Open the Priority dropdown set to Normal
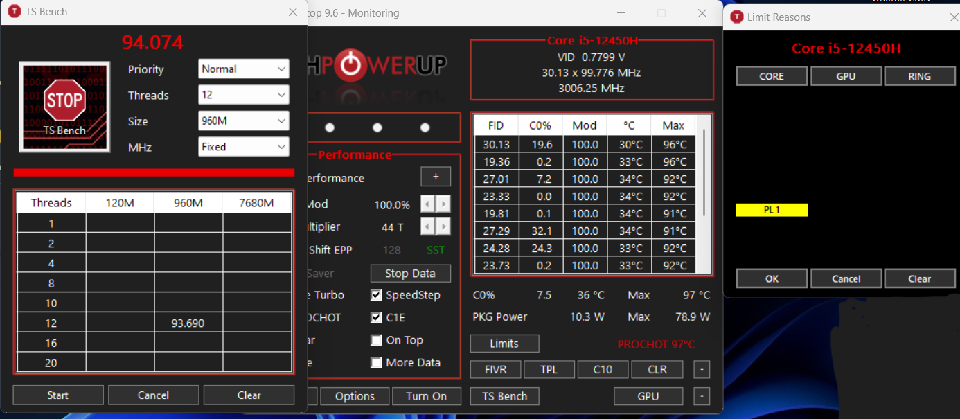The image size is (960, 419). [x=243, y=69]
